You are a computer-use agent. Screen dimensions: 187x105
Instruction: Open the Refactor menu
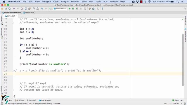[75, 2]
